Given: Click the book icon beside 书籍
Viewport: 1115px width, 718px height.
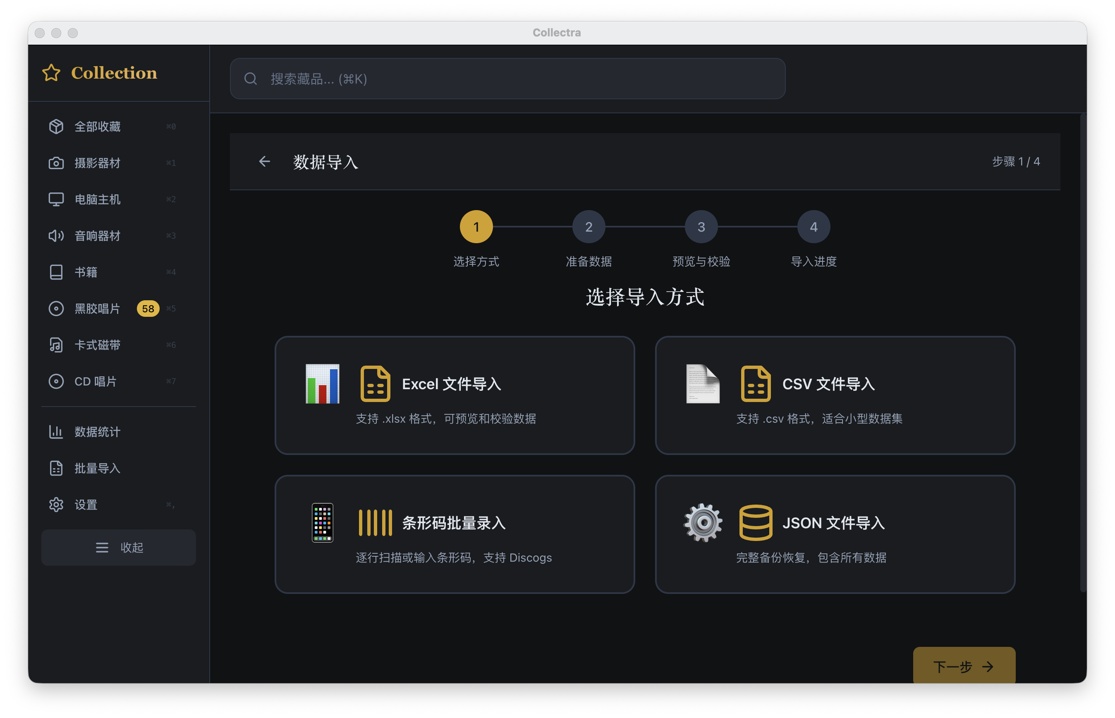Looking at the screenshot, I should (x=56, y=272).
